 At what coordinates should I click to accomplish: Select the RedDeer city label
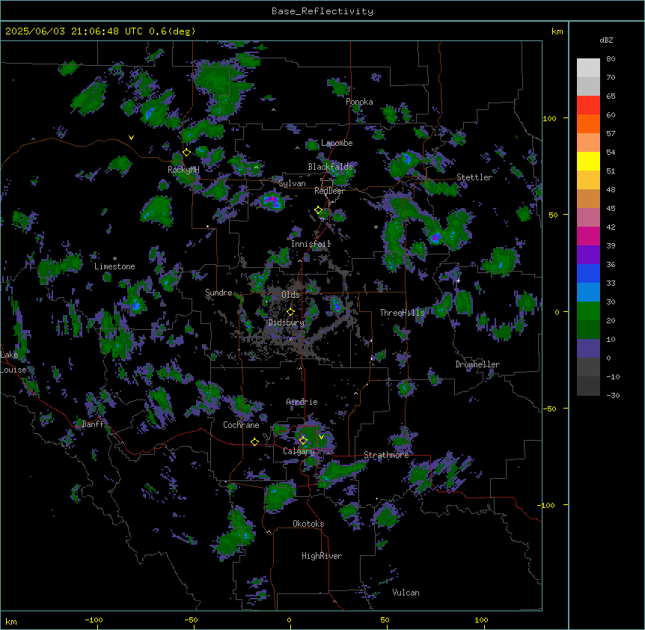pos(330,191)
